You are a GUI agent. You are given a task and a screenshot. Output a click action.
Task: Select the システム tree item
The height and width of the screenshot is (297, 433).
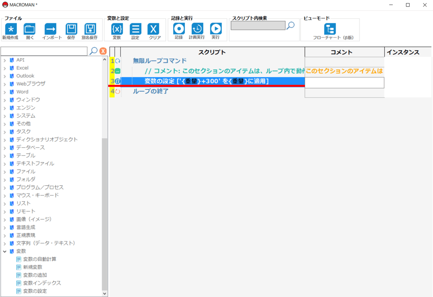[26, 115]
